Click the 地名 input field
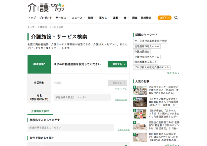 pyautogui.click(x=82, y=98)
